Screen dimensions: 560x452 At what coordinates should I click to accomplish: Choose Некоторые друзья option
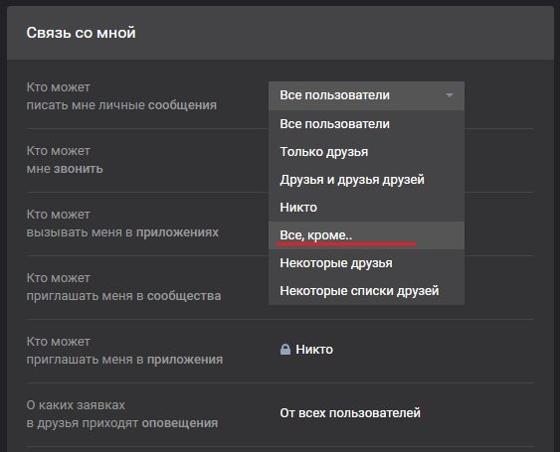coord(366,263)
